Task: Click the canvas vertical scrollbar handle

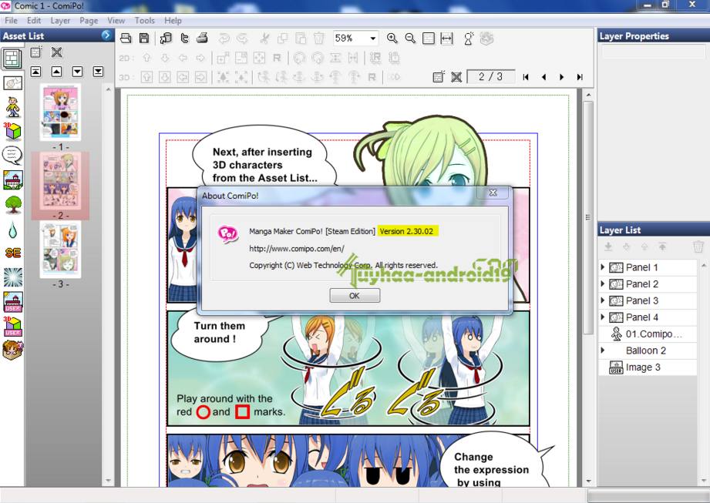Action: click(x=588, y=217)
